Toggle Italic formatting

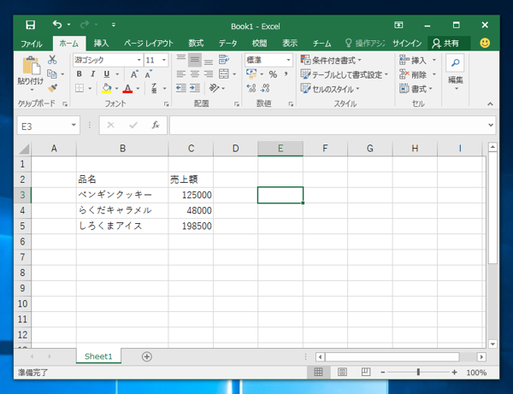[x=93, y=74]
